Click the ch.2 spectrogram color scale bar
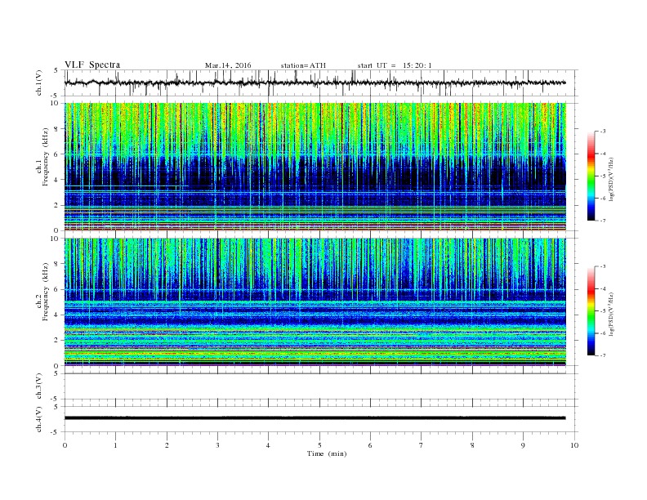This screenshot has height=500, width=647. 591,311
